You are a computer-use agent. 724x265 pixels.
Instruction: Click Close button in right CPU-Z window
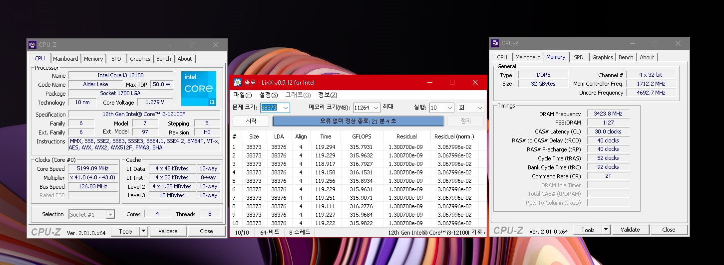click(x=669, y=230)
